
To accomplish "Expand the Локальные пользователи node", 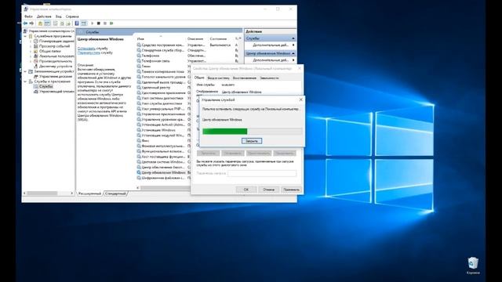I will [x=31, y=56].
